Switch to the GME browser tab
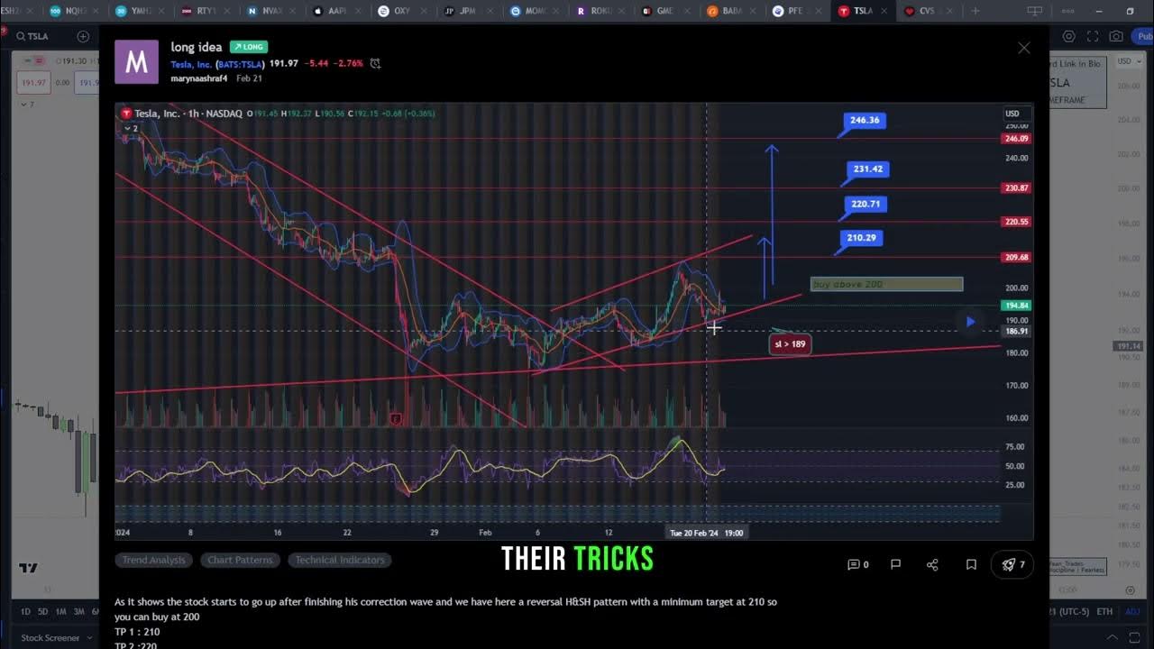The height and width of the screenshot is (649, 1154). (665, 11)
